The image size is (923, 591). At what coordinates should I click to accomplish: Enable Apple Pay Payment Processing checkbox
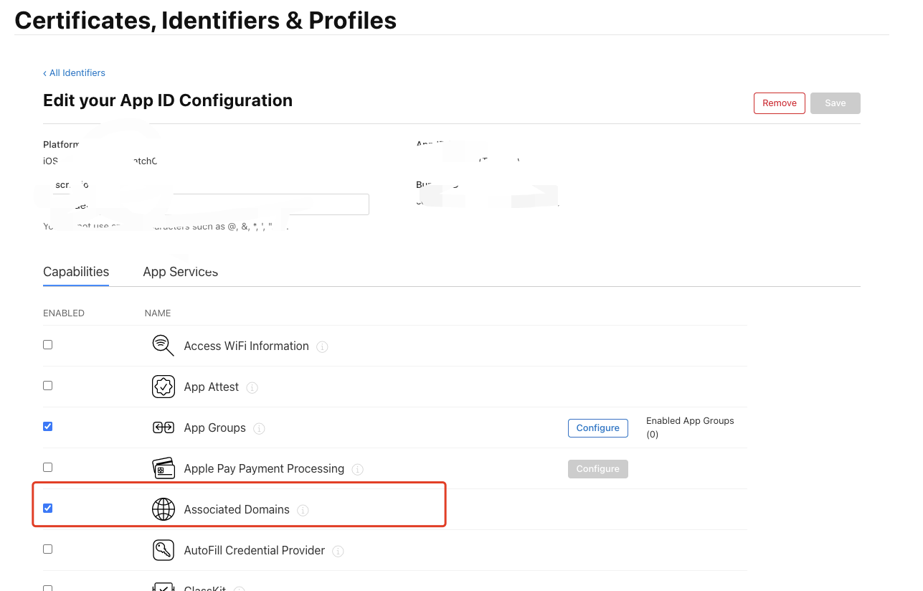(x=48, y=468)
